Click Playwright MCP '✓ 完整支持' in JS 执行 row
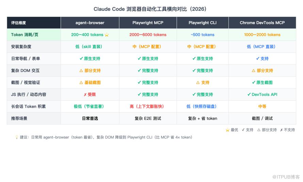The height and width of the screenshot is (182, 303). 148,94
